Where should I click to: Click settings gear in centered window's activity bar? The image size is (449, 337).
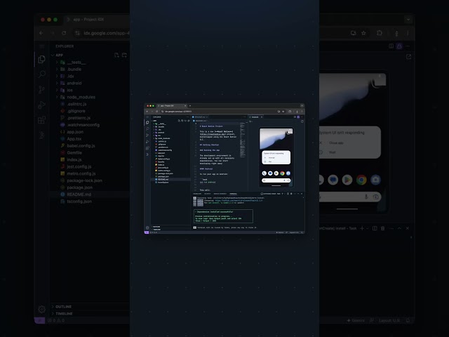click(147, 227)
